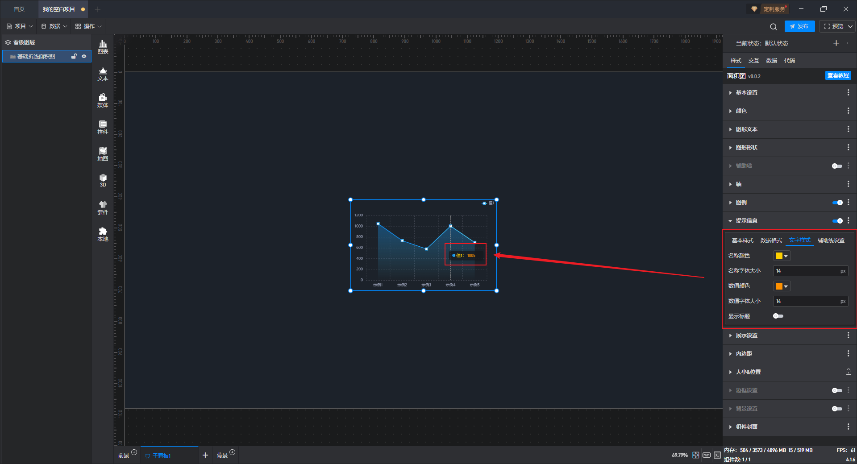Click the 基本设置 more options dots

click(848, 92)
